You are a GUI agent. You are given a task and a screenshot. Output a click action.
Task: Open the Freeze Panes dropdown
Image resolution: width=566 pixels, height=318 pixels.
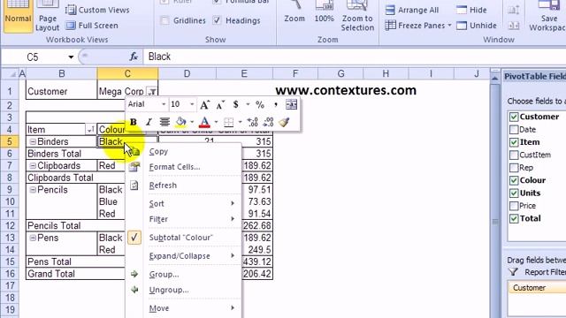449,26
